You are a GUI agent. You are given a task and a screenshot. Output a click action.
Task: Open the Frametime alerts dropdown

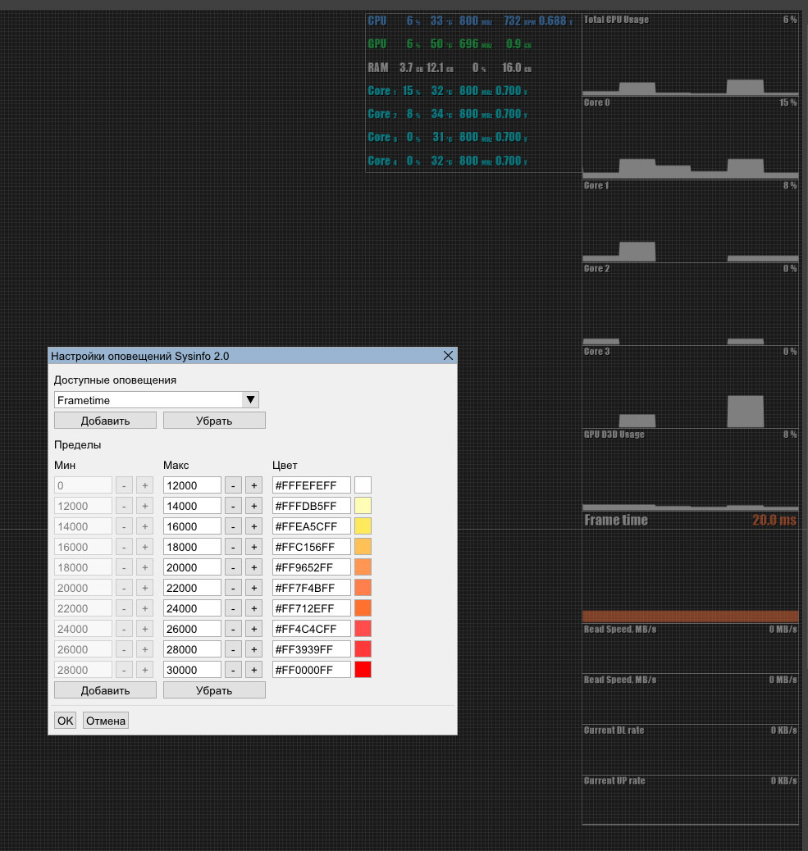pos(251,400)
